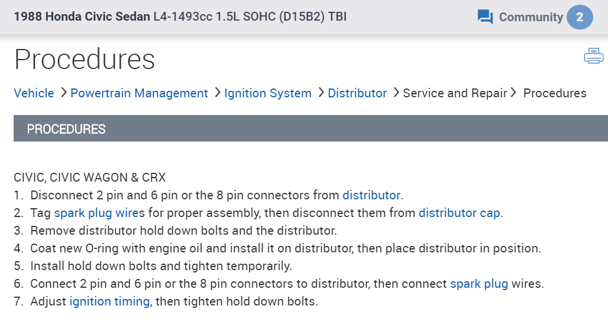Click the 1988 Honda Civic Sedan title

point(82,17)
